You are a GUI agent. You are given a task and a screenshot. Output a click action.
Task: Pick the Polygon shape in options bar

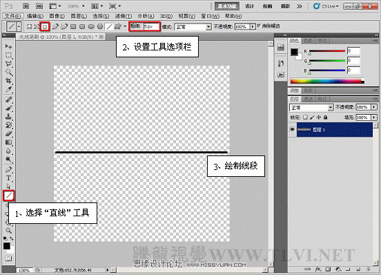point(100,26)
